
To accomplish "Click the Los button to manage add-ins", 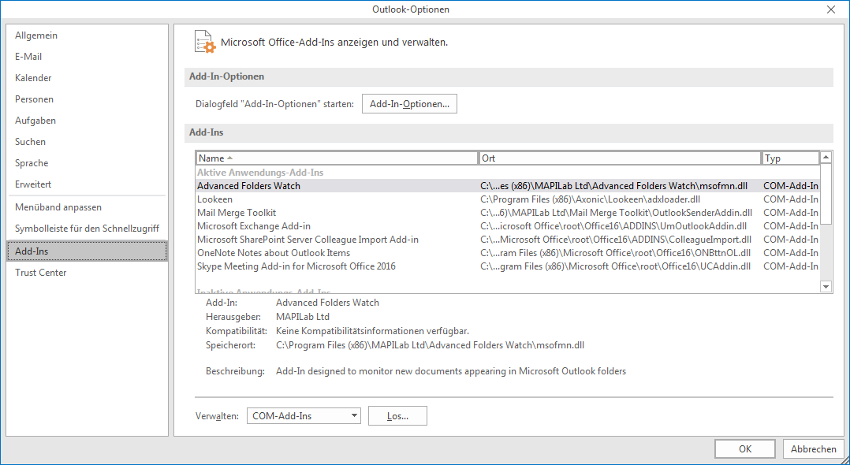I will (x=397, y=415).
